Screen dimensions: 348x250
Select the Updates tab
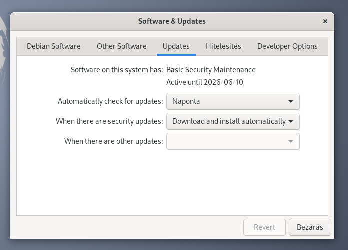coord(176,46)
